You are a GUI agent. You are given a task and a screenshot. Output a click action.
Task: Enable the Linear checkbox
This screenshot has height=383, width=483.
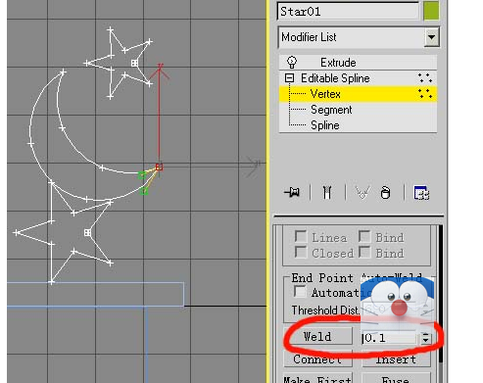click(x=301, y=236)
